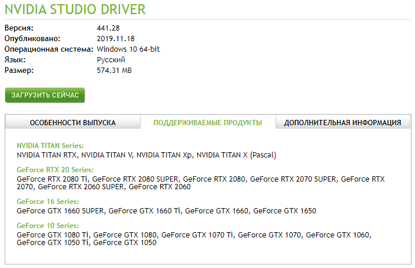Click GeForce GTX 1080 Ti in the list
Viewport: 415px width, 268px height.
point(52,235)
